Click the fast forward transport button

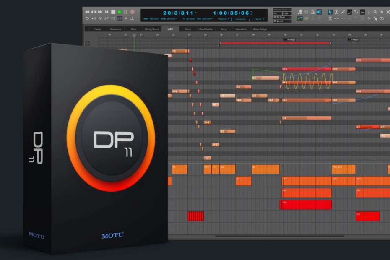100,12
